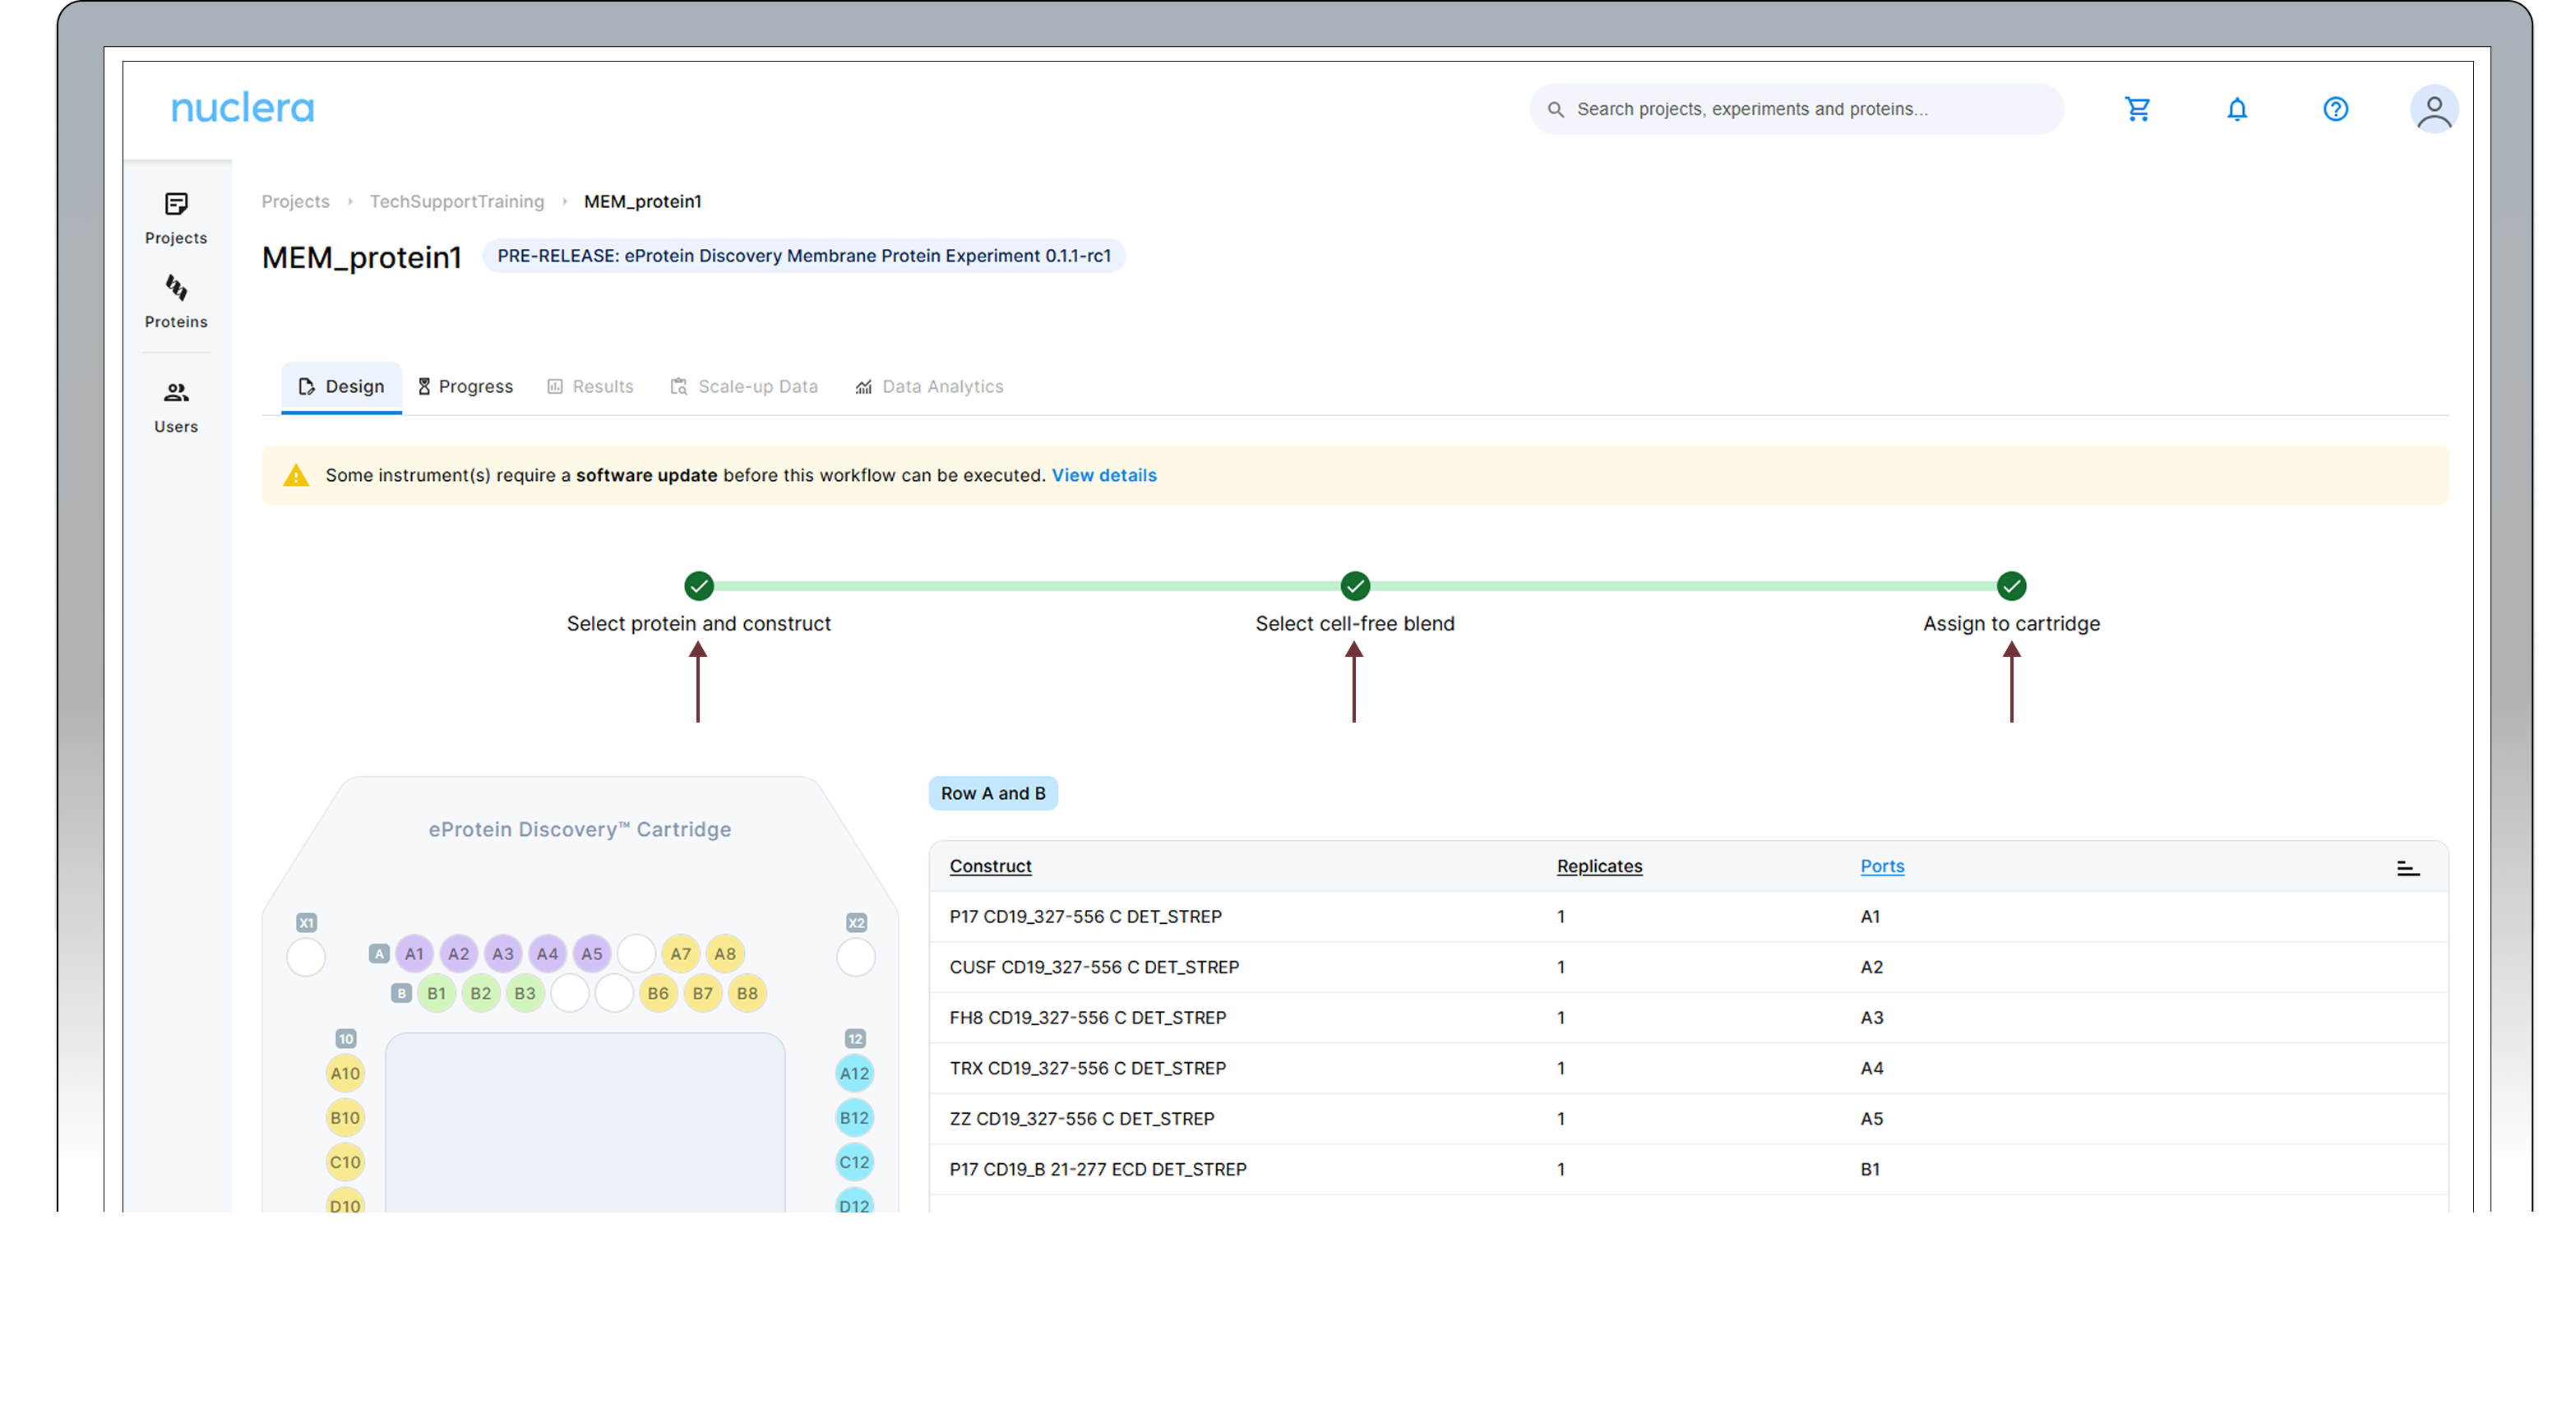Click the PRE-RELEASE experiment version badge
The height and width of the screenshot is (1404, 2576).
(x=804, y=256)
